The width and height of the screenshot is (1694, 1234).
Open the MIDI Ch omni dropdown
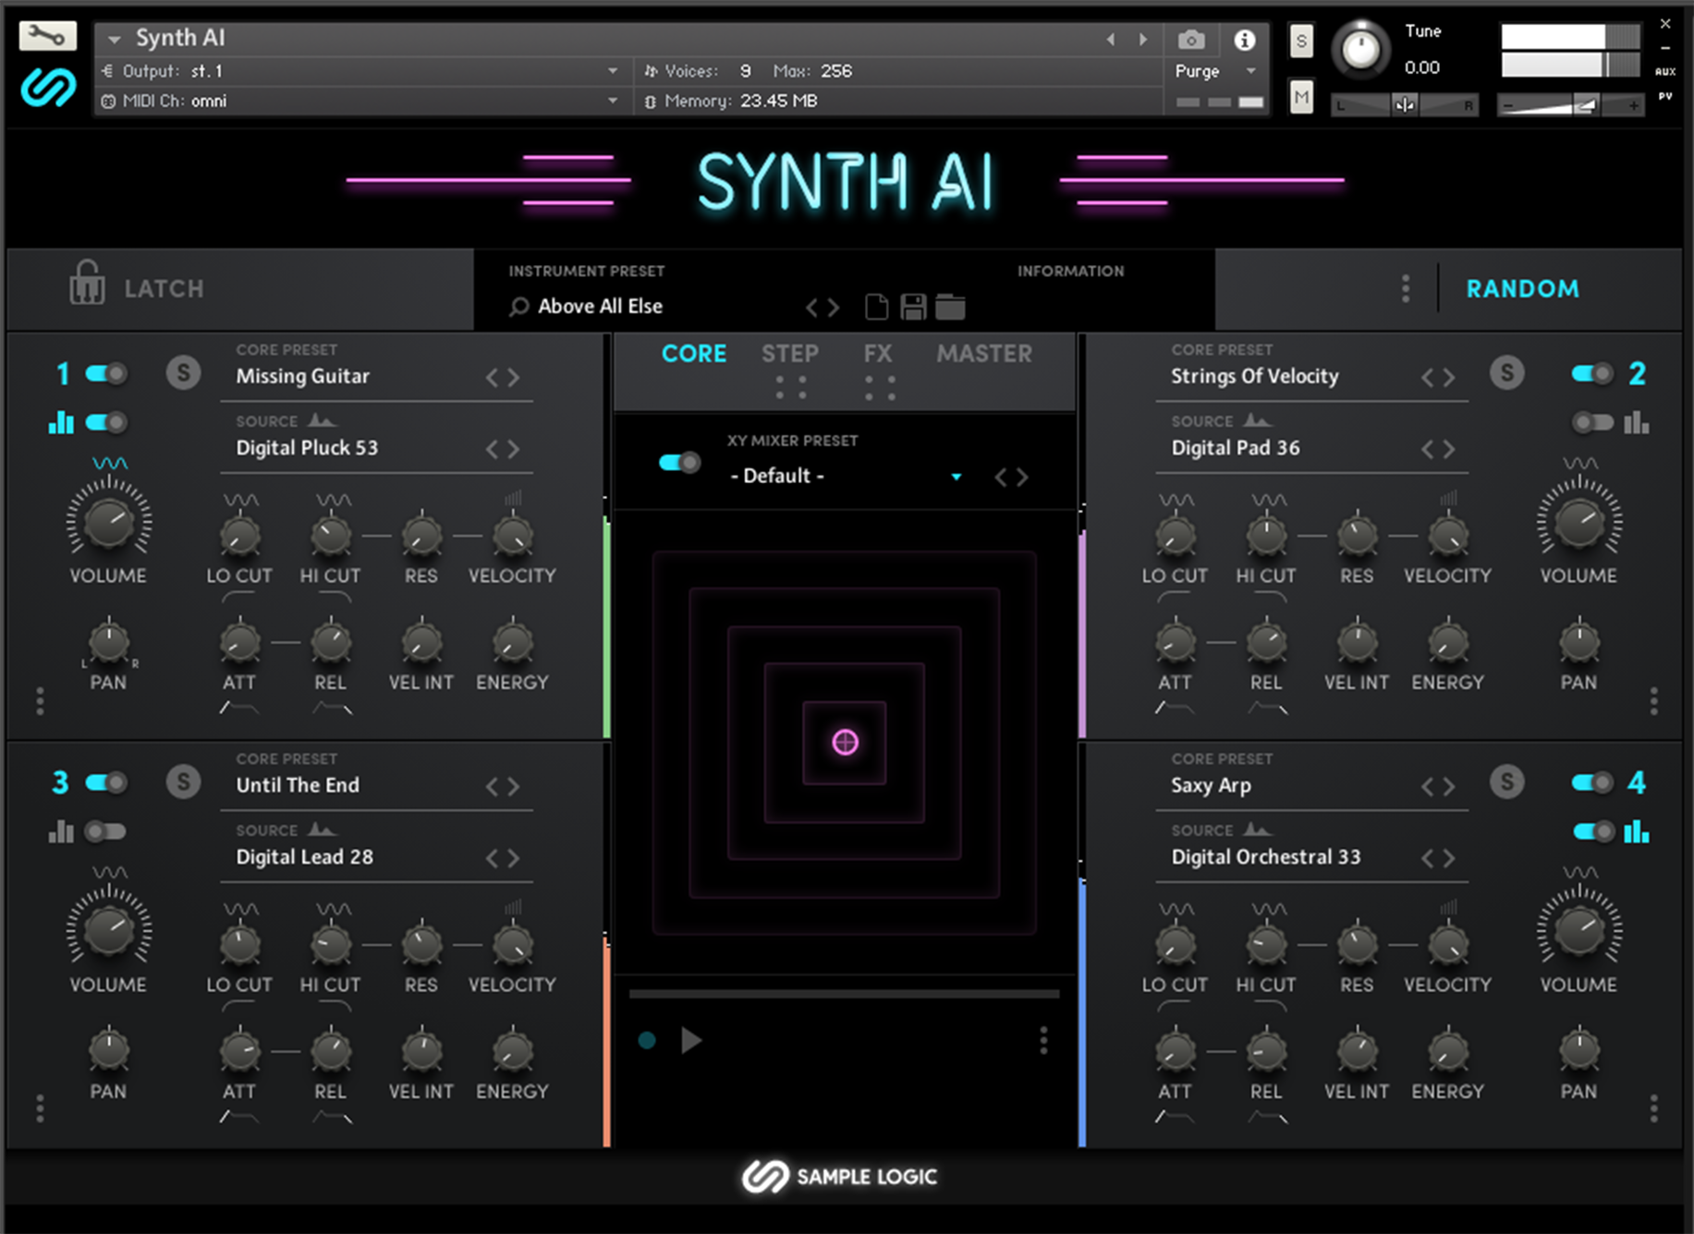pyautogui.click(x=613, y=101)
